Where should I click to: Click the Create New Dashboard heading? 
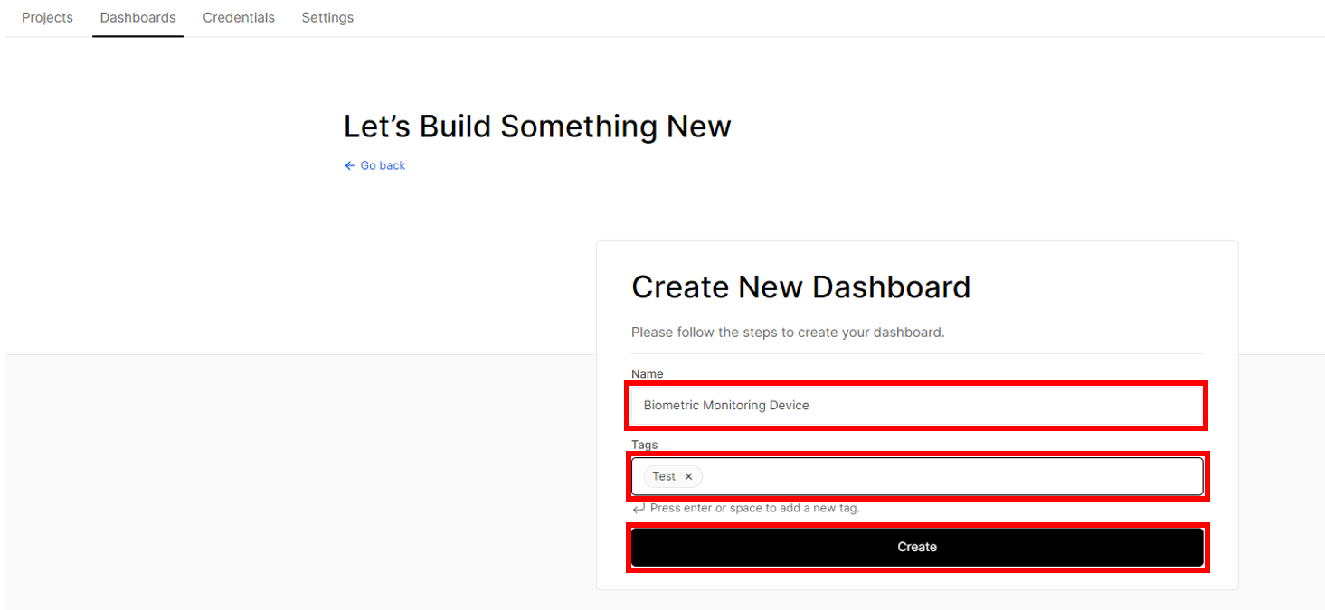point(800,286)
